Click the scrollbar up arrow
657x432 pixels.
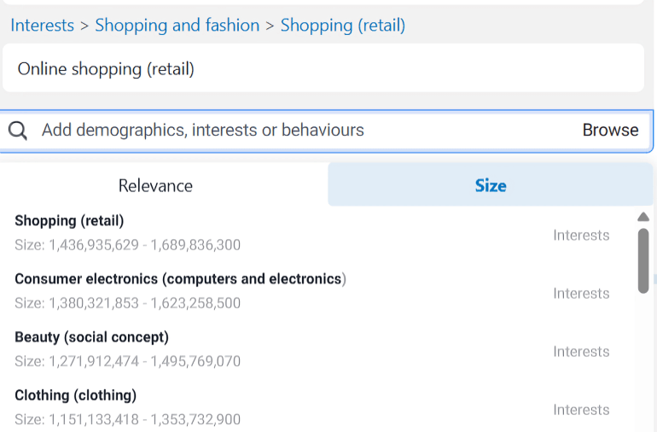[643, 218]
